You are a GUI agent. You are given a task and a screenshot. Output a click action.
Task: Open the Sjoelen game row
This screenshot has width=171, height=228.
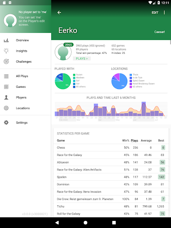[111, 177]
